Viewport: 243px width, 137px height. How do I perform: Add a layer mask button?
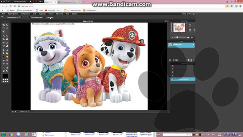(x=174, y=60)
